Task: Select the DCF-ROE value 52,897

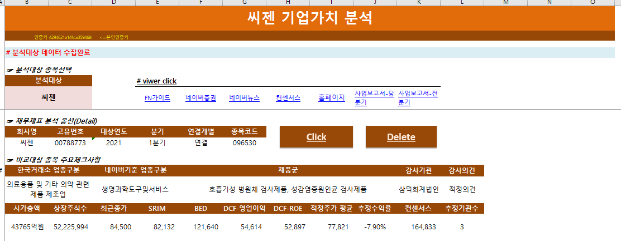Action: [288, 227]
